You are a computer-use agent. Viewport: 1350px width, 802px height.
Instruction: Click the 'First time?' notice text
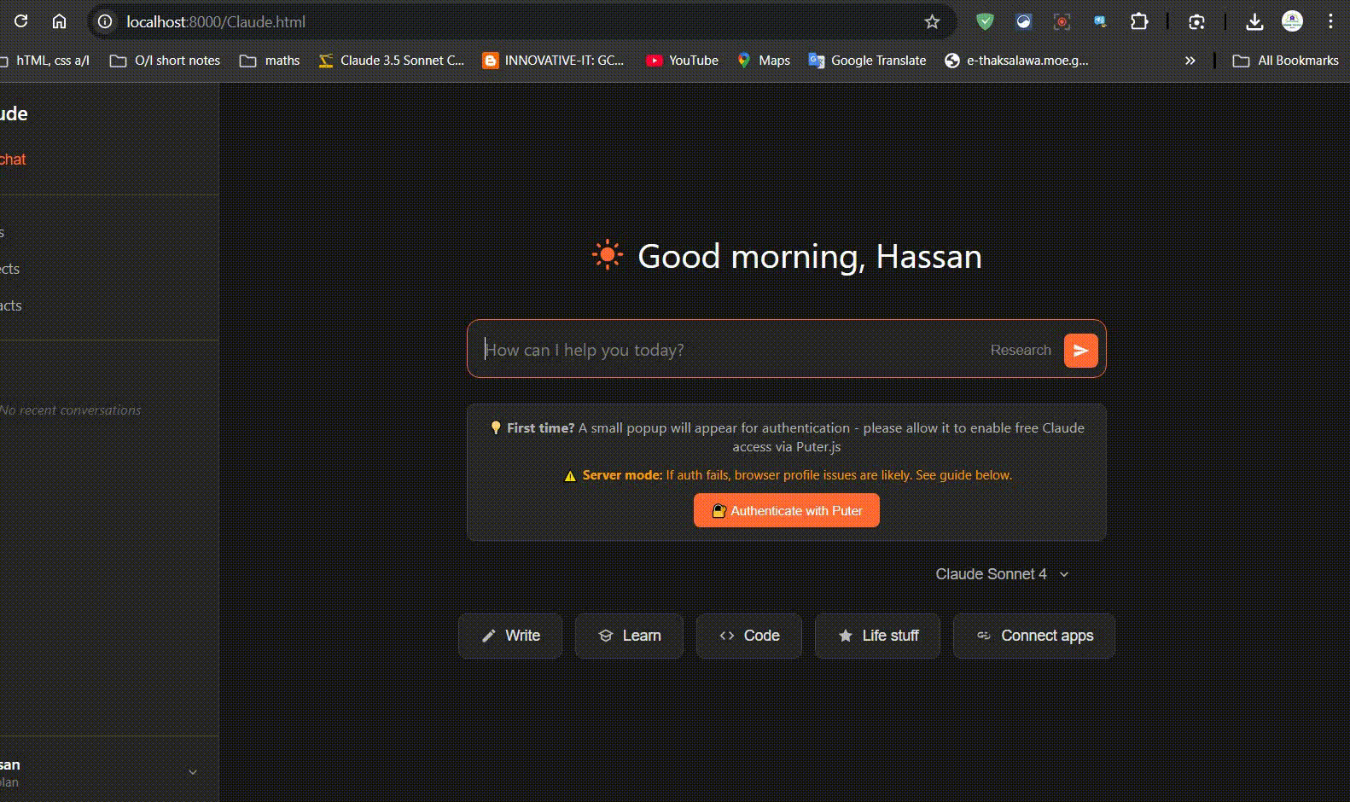tap(540, 427)
